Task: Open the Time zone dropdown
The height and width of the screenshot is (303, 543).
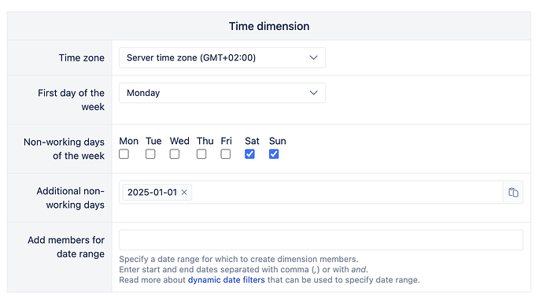Action: coord(223,57)
